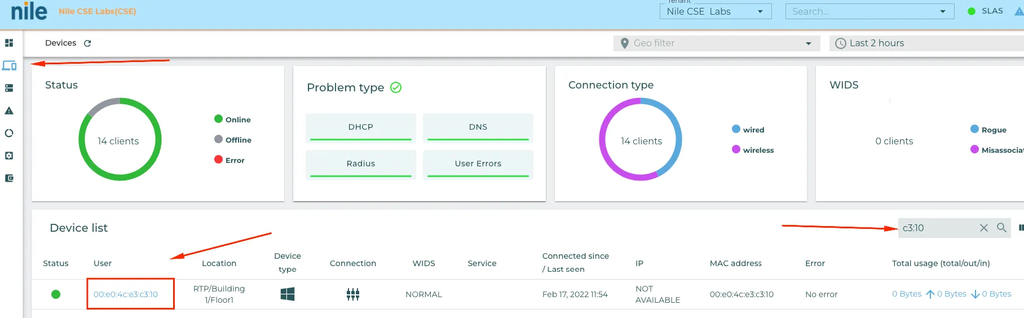Toggle the Rogue WIDS legend
The width and height of the screenshot is (1024, 318).
click(x=988, y=130)
